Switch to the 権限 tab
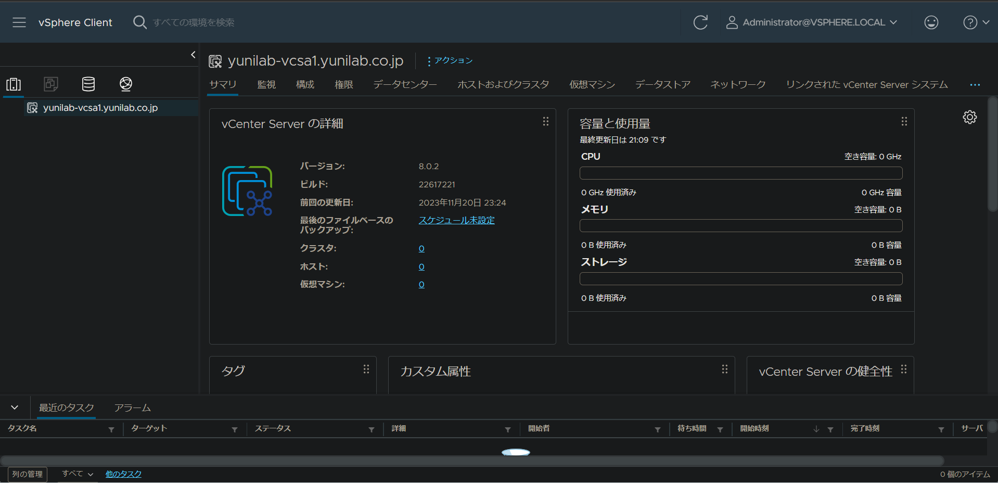Screen dimensions: 998x483 pyautogui.click(x=343, y=84)
